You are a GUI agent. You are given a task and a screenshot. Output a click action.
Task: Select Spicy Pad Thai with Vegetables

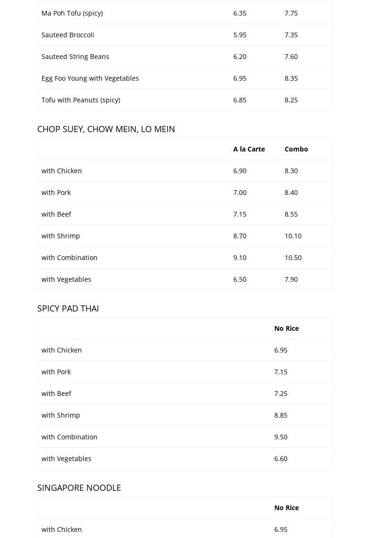(x=66, y=459)
